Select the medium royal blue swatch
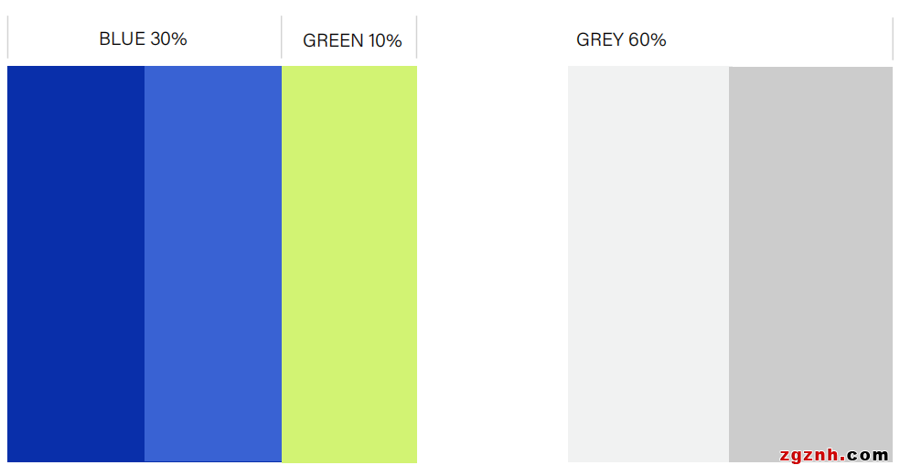 click(x=213, y=264)
